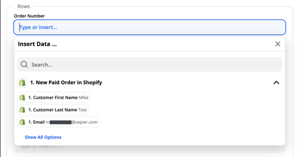Click the magnifying glass search icon
The image size is (300, 157).
[x=24, y=64]
